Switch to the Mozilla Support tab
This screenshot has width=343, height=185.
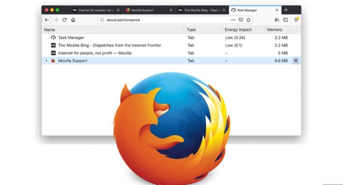pyautogui.click(x=149, y=10)
